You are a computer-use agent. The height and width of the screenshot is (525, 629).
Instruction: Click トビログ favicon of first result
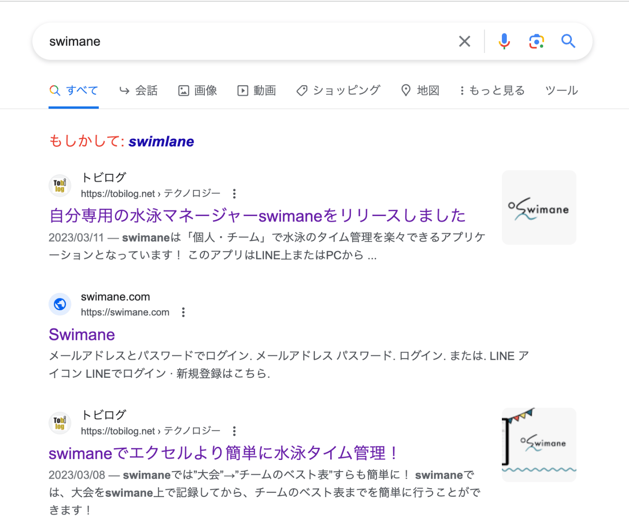60,185
